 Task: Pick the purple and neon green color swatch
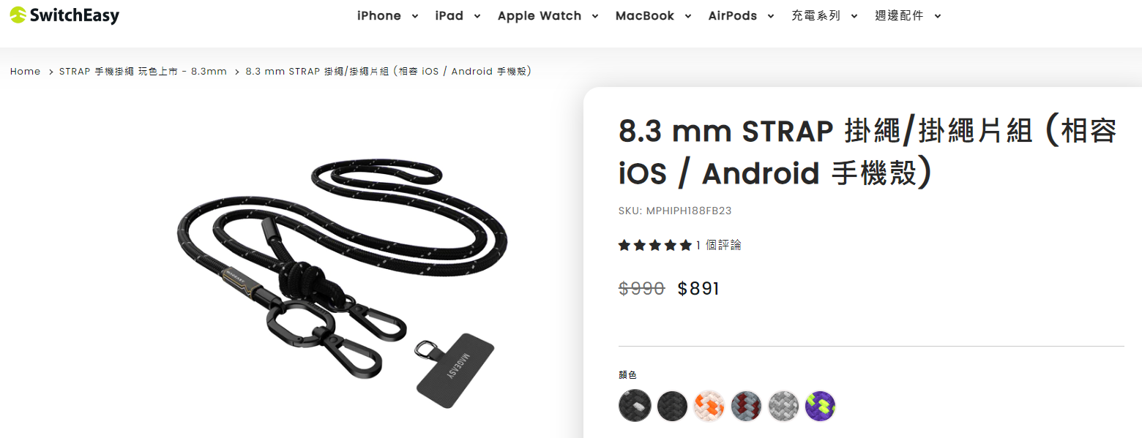[x=820, y=406]
